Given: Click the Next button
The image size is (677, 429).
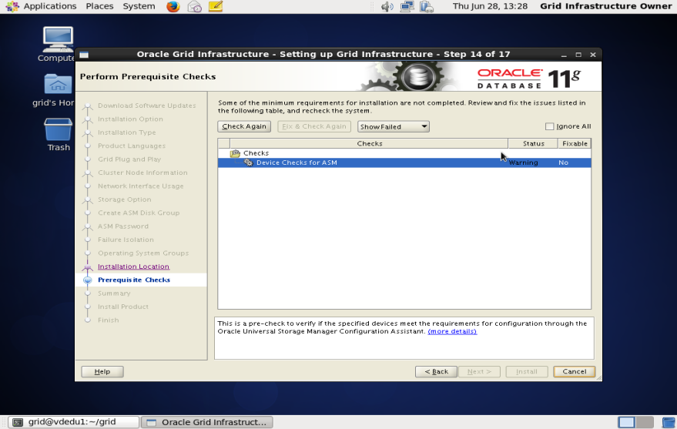Looking at the screenshot, I should 479,371.
